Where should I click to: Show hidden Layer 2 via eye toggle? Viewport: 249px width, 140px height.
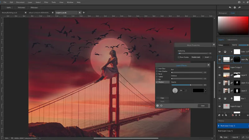(x=220, y=91)
